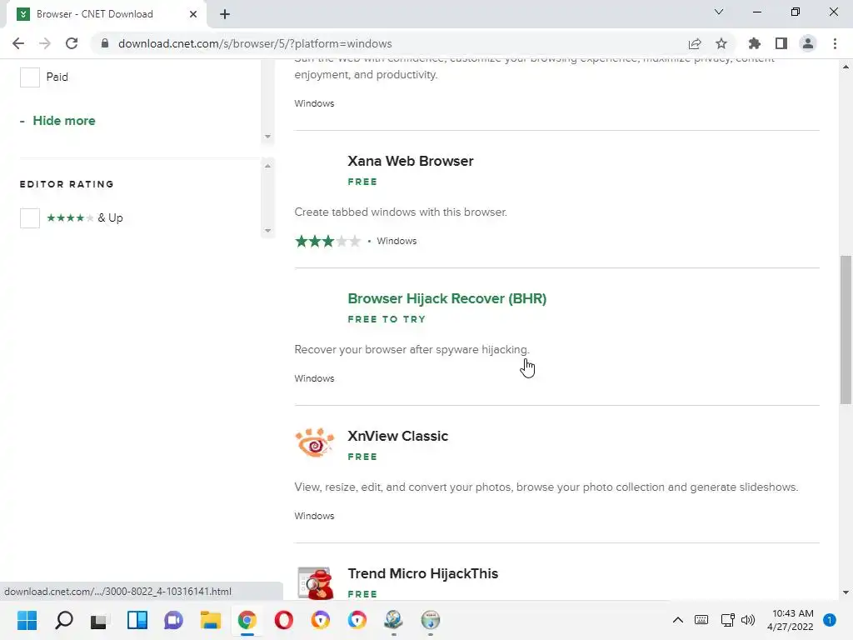Click 'Recover your browser after spyware hijacking.'
The image size is (853, 640).
[412, 349]
